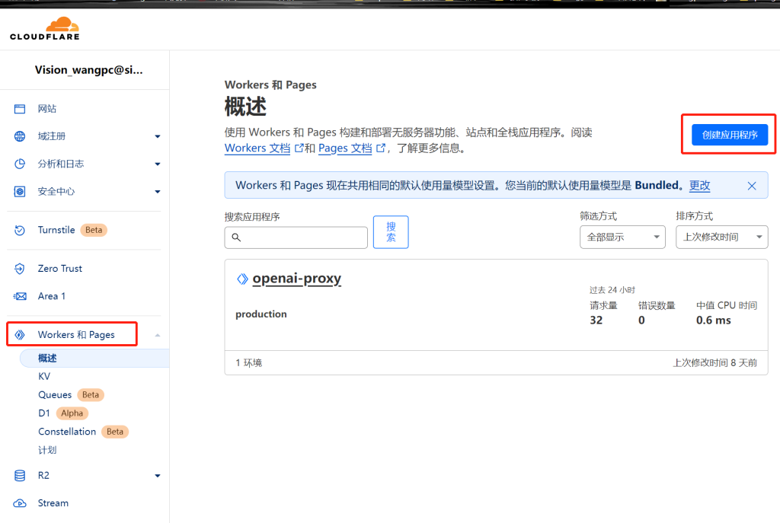This screenshot has height=523, width=780.
Task: Click the Cloudflare logo
Action: click(x=44, y=28)
